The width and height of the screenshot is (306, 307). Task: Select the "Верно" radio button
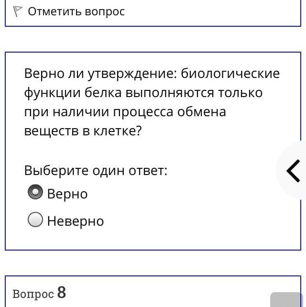(35, 192)
